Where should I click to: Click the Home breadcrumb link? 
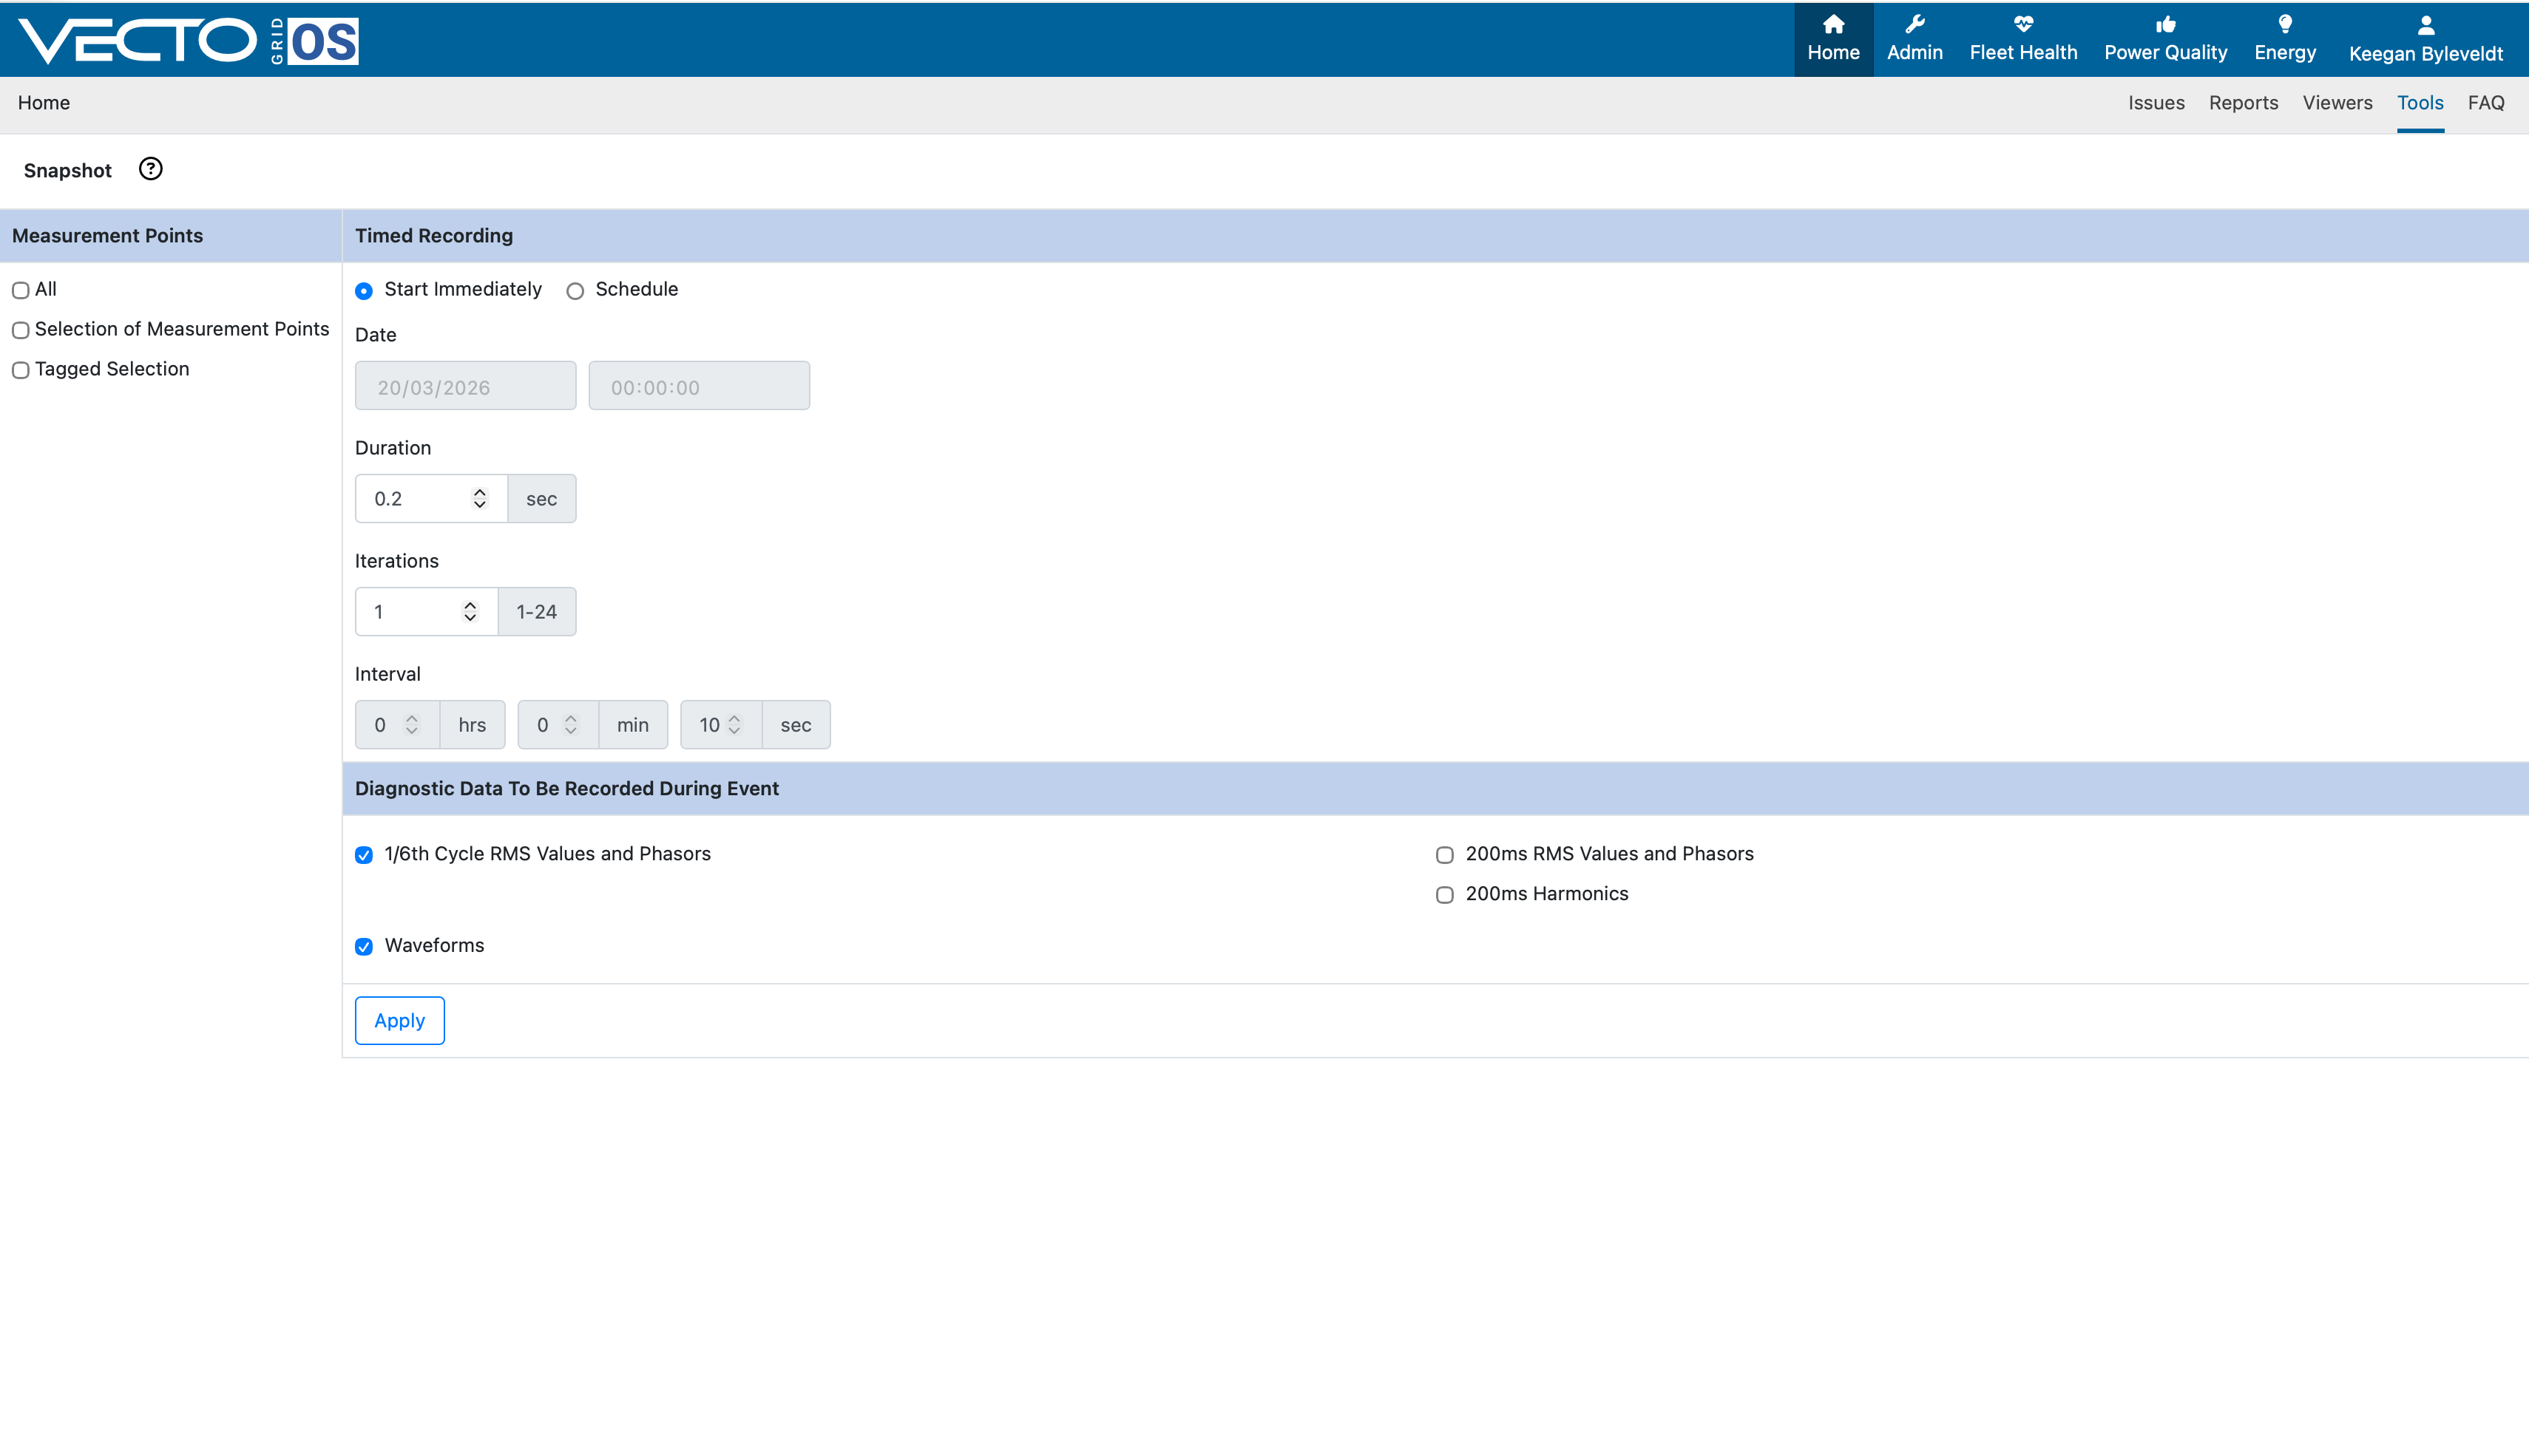pos(44,103)
